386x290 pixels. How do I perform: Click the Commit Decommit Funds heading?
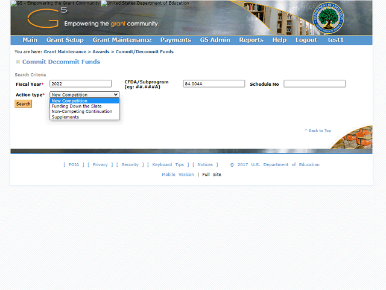click(62, 62)
